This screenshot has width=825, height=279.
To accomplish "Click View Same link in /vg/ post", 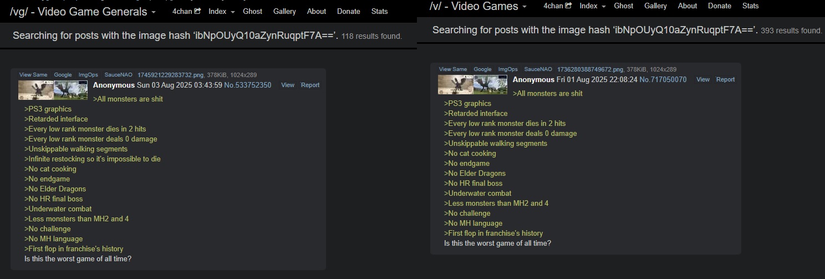I will coord(33,75).
